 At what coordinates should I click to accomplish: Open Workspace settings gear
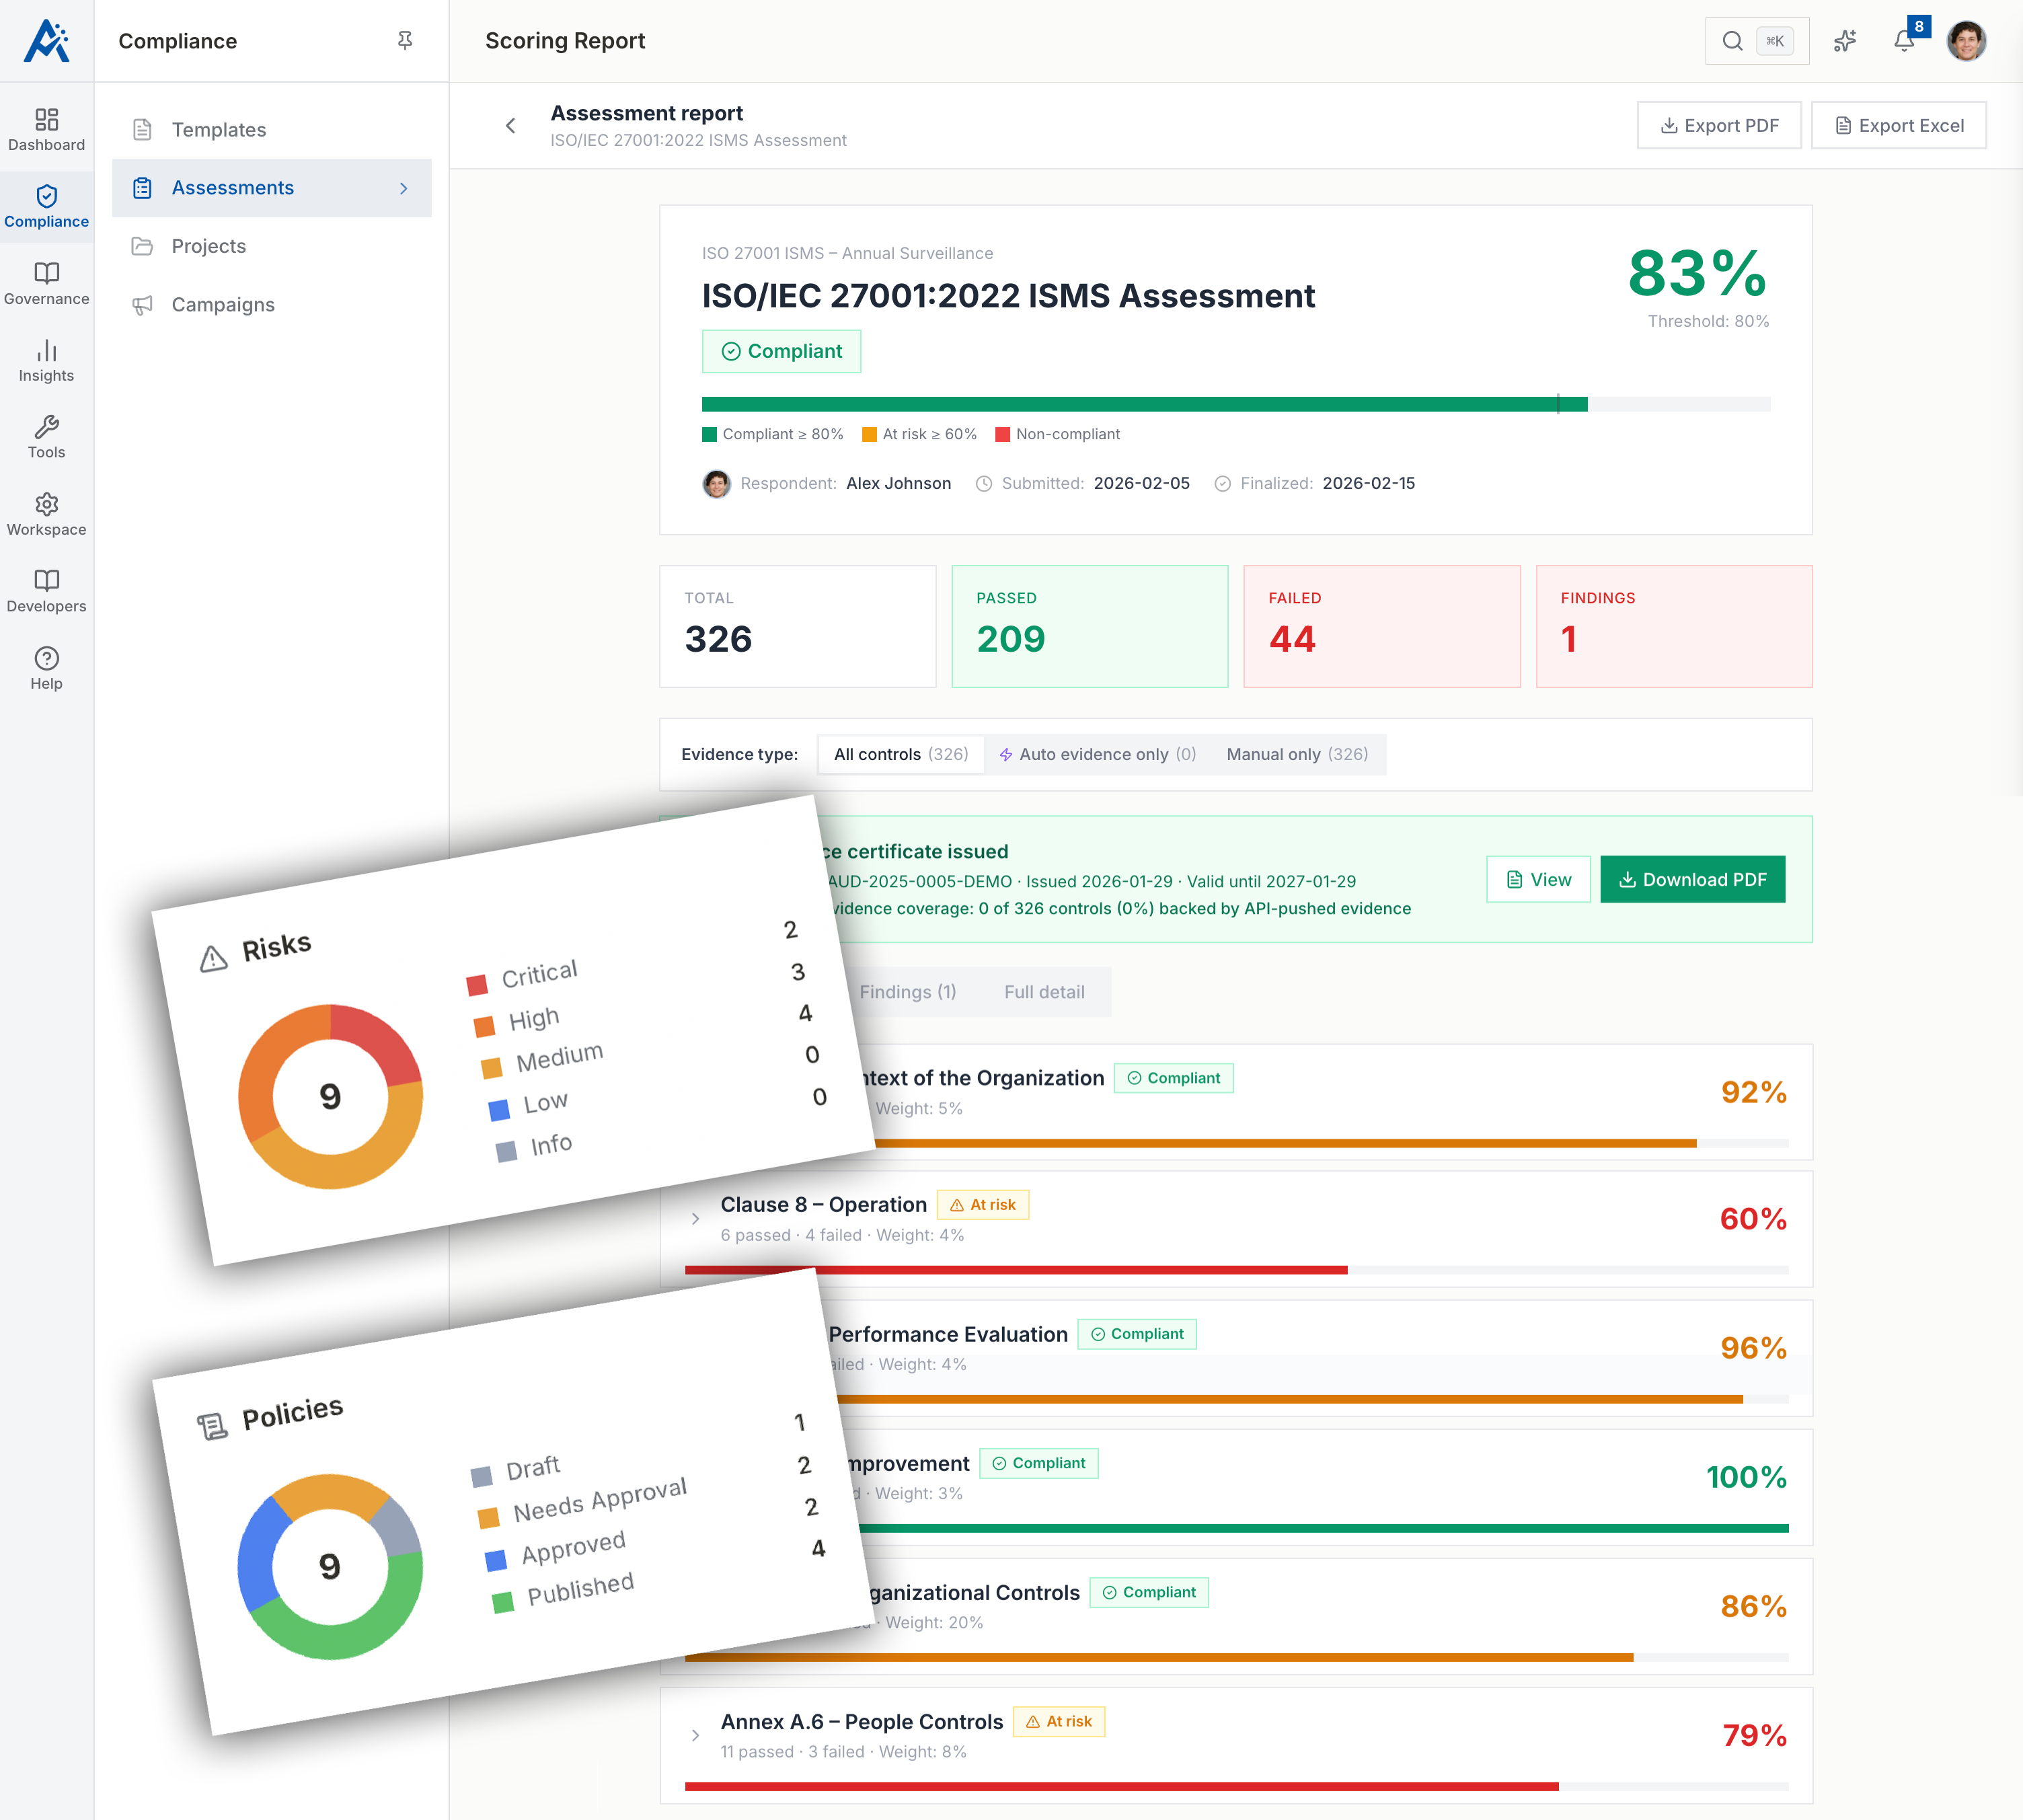(46, 504)
